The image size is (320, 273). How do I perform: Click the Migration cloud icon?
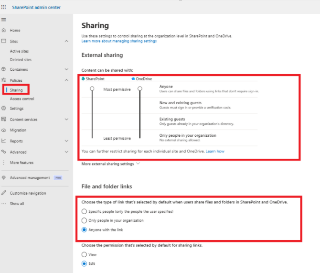[x=4, y=130]
